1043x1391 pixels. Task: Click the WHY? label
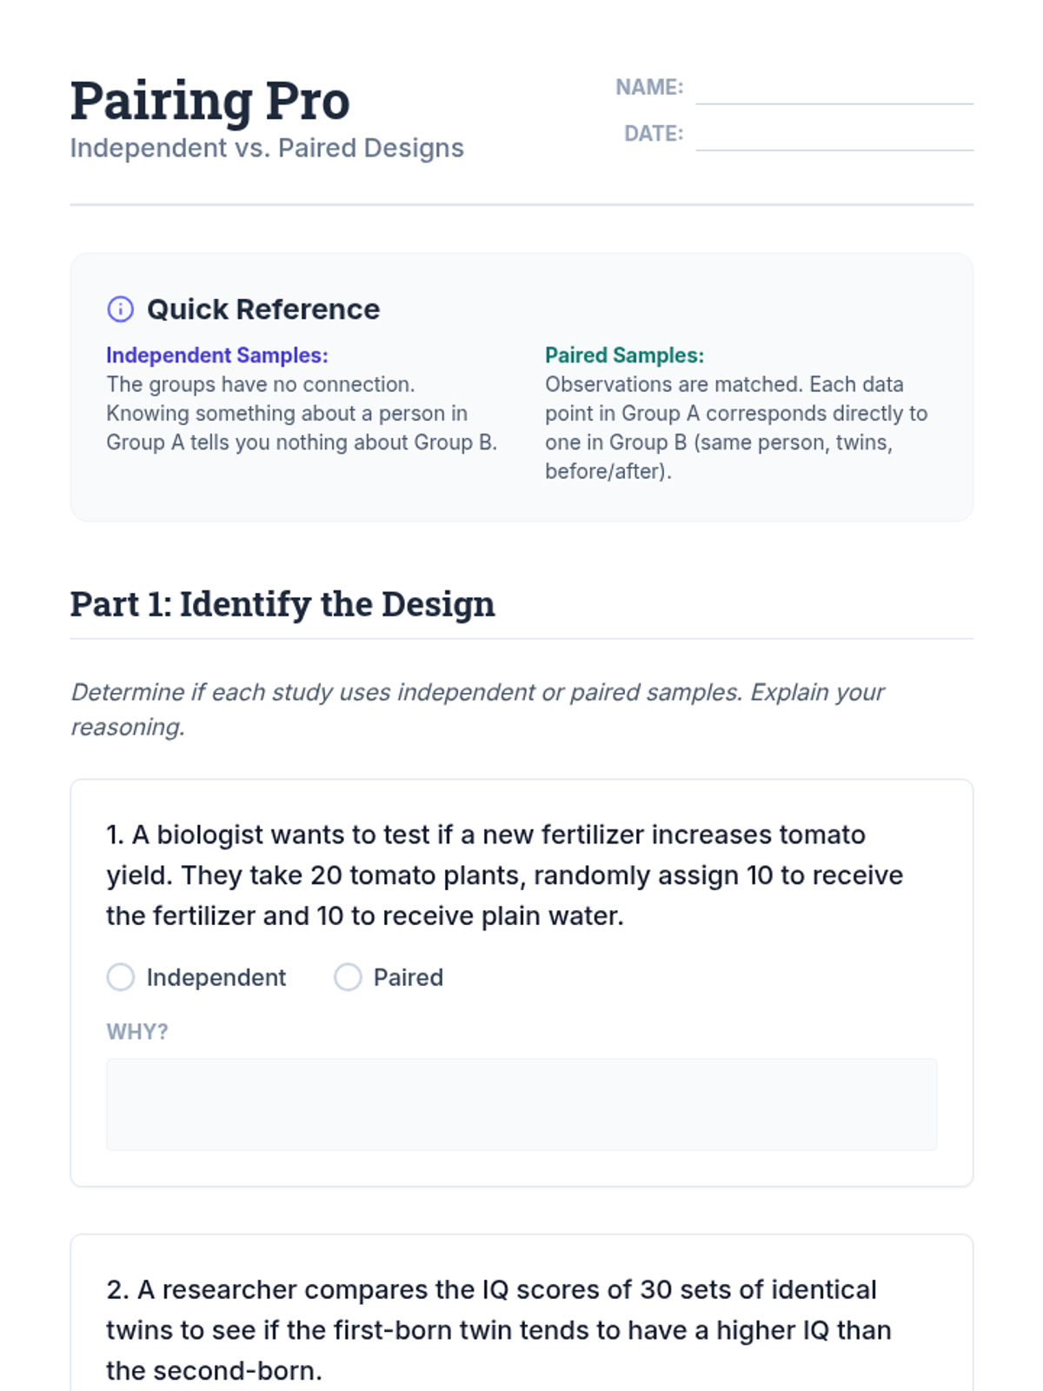tap(137, 1032)
